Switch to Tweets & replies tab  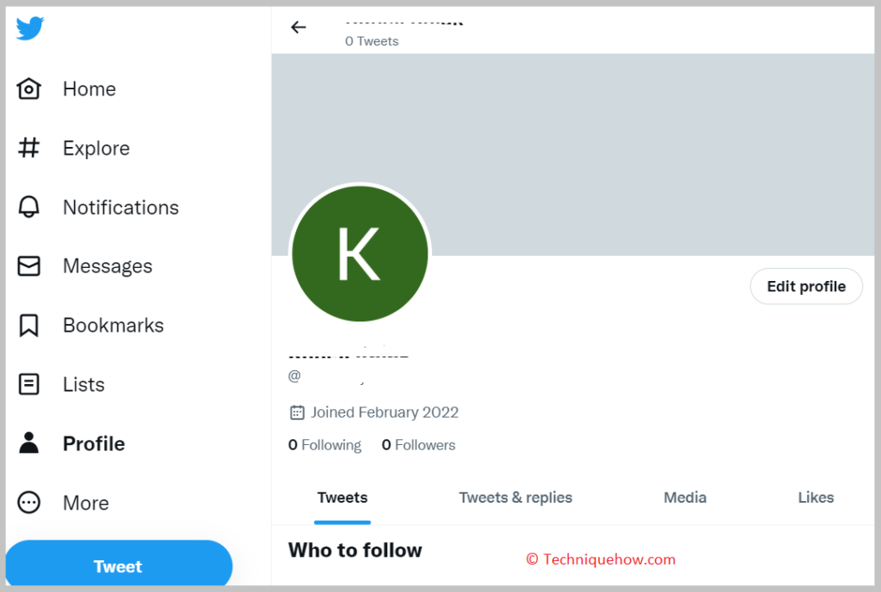click(x=515, y=497)
